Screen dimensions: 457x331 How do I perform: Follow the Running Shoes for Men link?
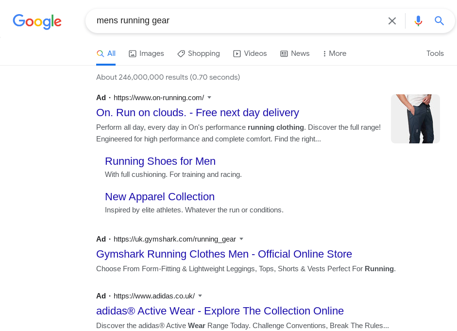pyautogui.click(x=160, y=161)
